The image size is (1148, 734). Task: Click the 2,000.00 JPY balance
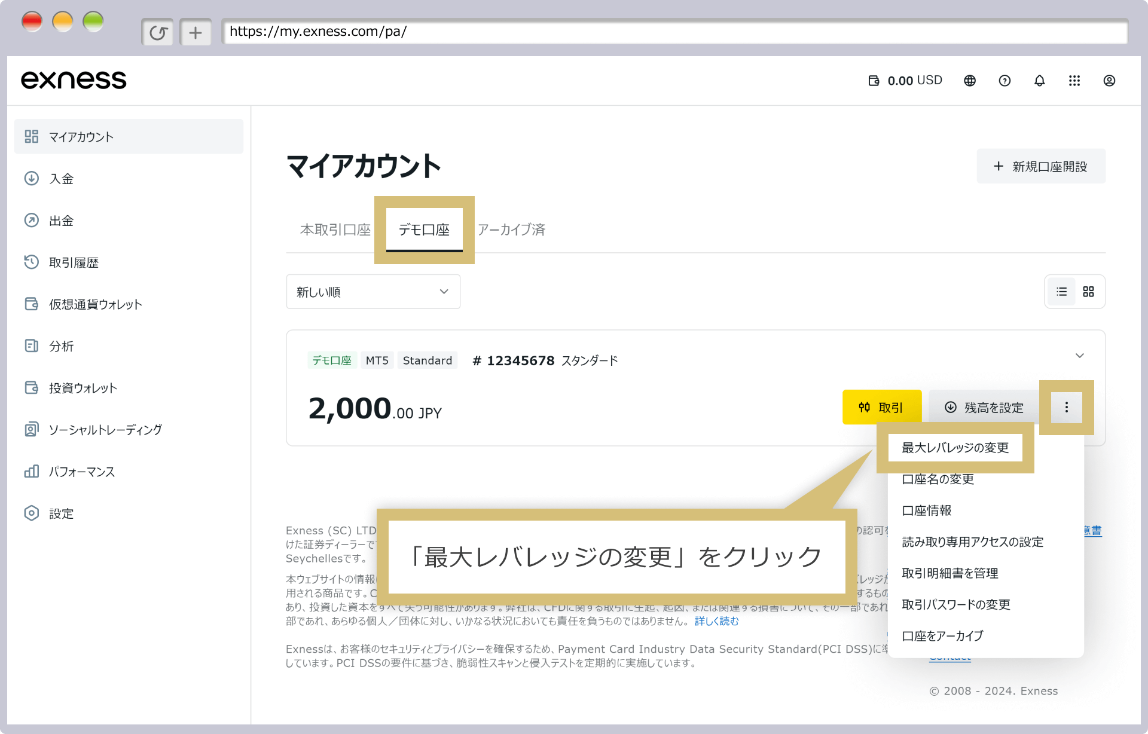(375, 409)
